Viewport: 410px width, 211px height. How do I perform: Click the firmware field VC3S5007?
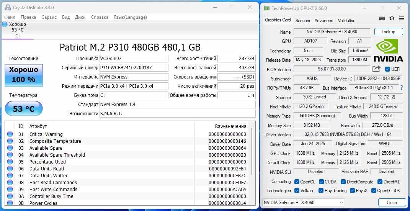[134, 58]
